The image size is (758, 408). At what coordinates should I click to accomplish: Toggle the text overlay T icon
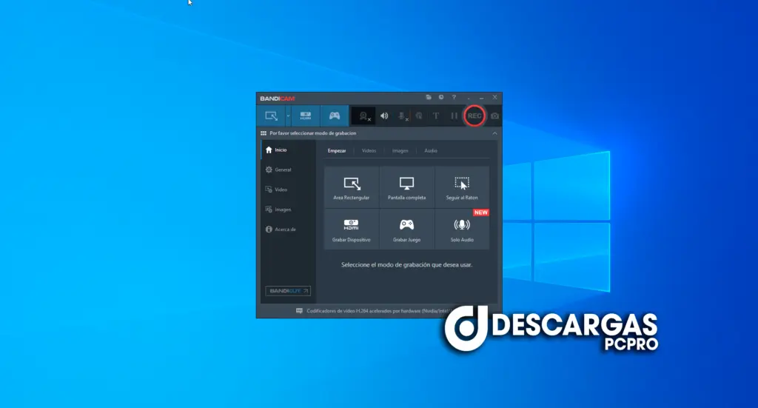(436, 116)
